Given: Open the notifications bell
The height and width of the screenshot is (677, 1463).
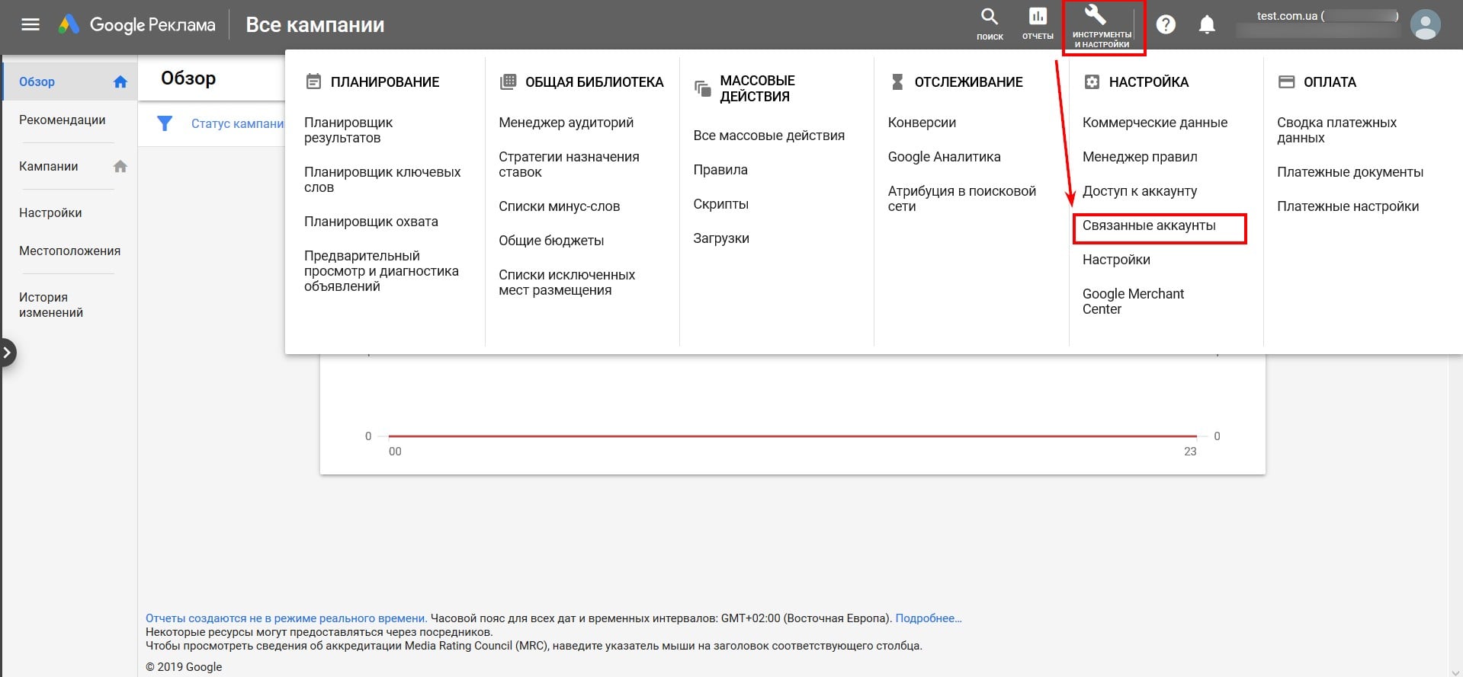Looking at the screenshot, I should click(1207, 25).
